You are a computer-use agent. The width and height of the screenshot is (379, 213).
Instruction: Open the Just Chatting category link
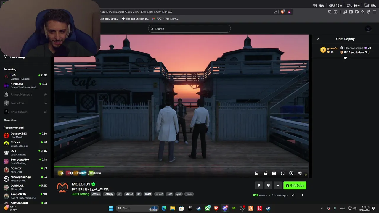81,194
